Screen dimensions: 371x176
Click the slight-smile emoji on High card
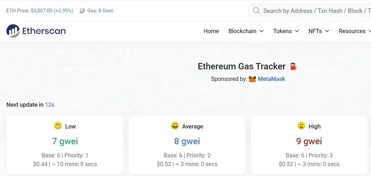click(x=301, y=126)
